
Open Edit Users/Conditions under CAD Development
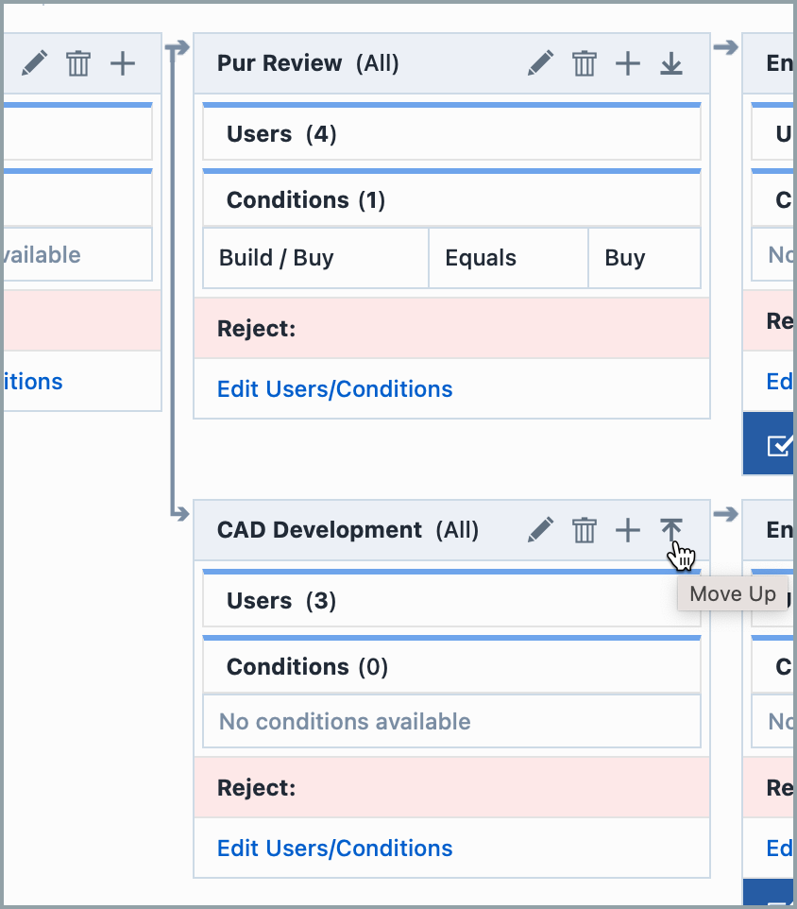334,849
